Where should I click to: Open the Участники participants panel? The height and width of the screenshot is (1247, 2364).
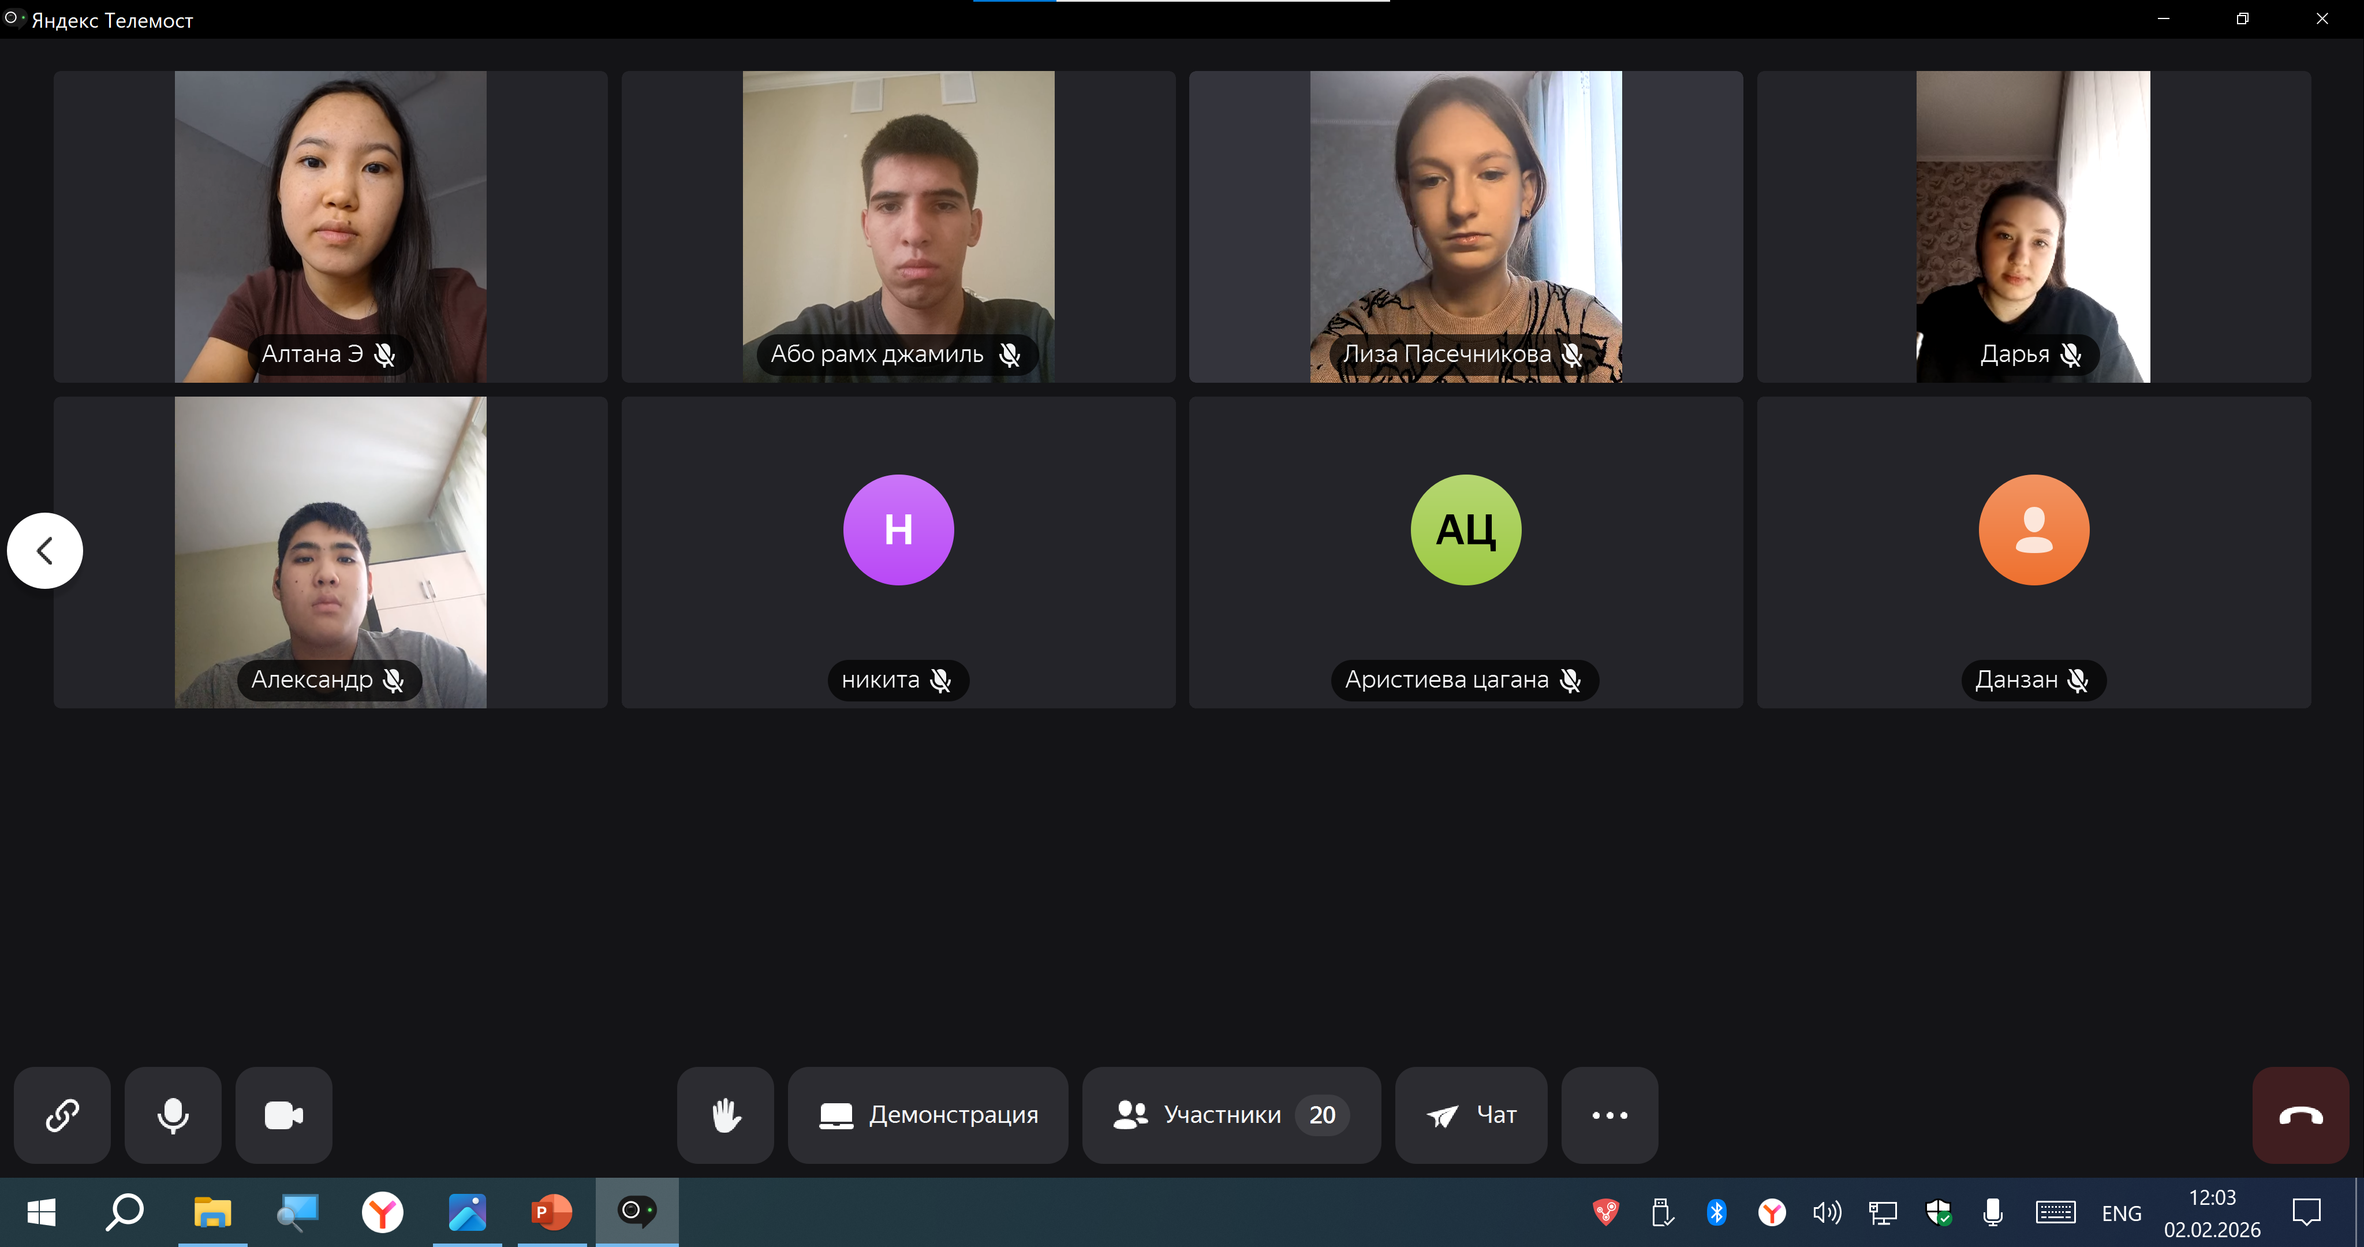click(x=1231, y=1115)
